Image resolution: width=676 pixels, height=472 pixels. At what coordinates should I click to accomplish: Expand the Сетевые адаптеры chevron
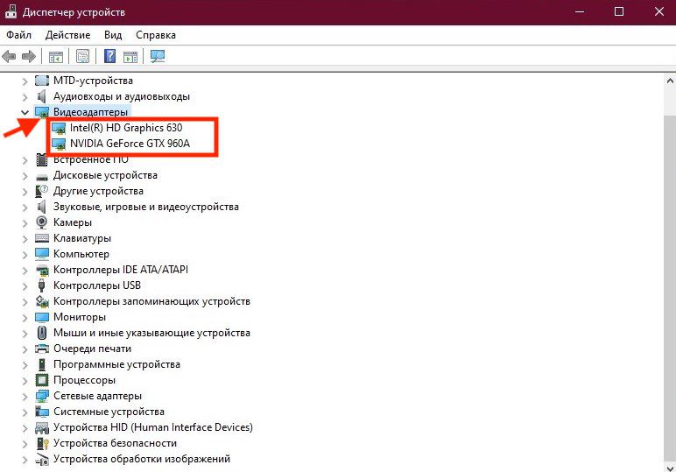pos(25,397)
